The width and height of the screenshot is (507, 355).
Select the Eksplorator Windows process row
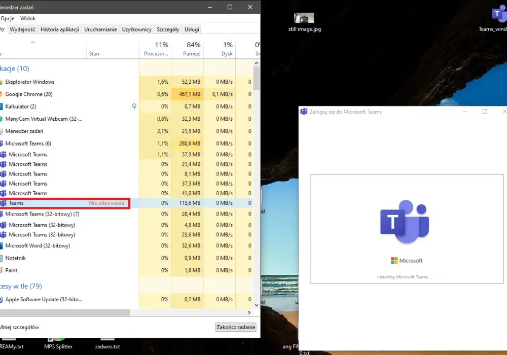[x=126, y=82]
